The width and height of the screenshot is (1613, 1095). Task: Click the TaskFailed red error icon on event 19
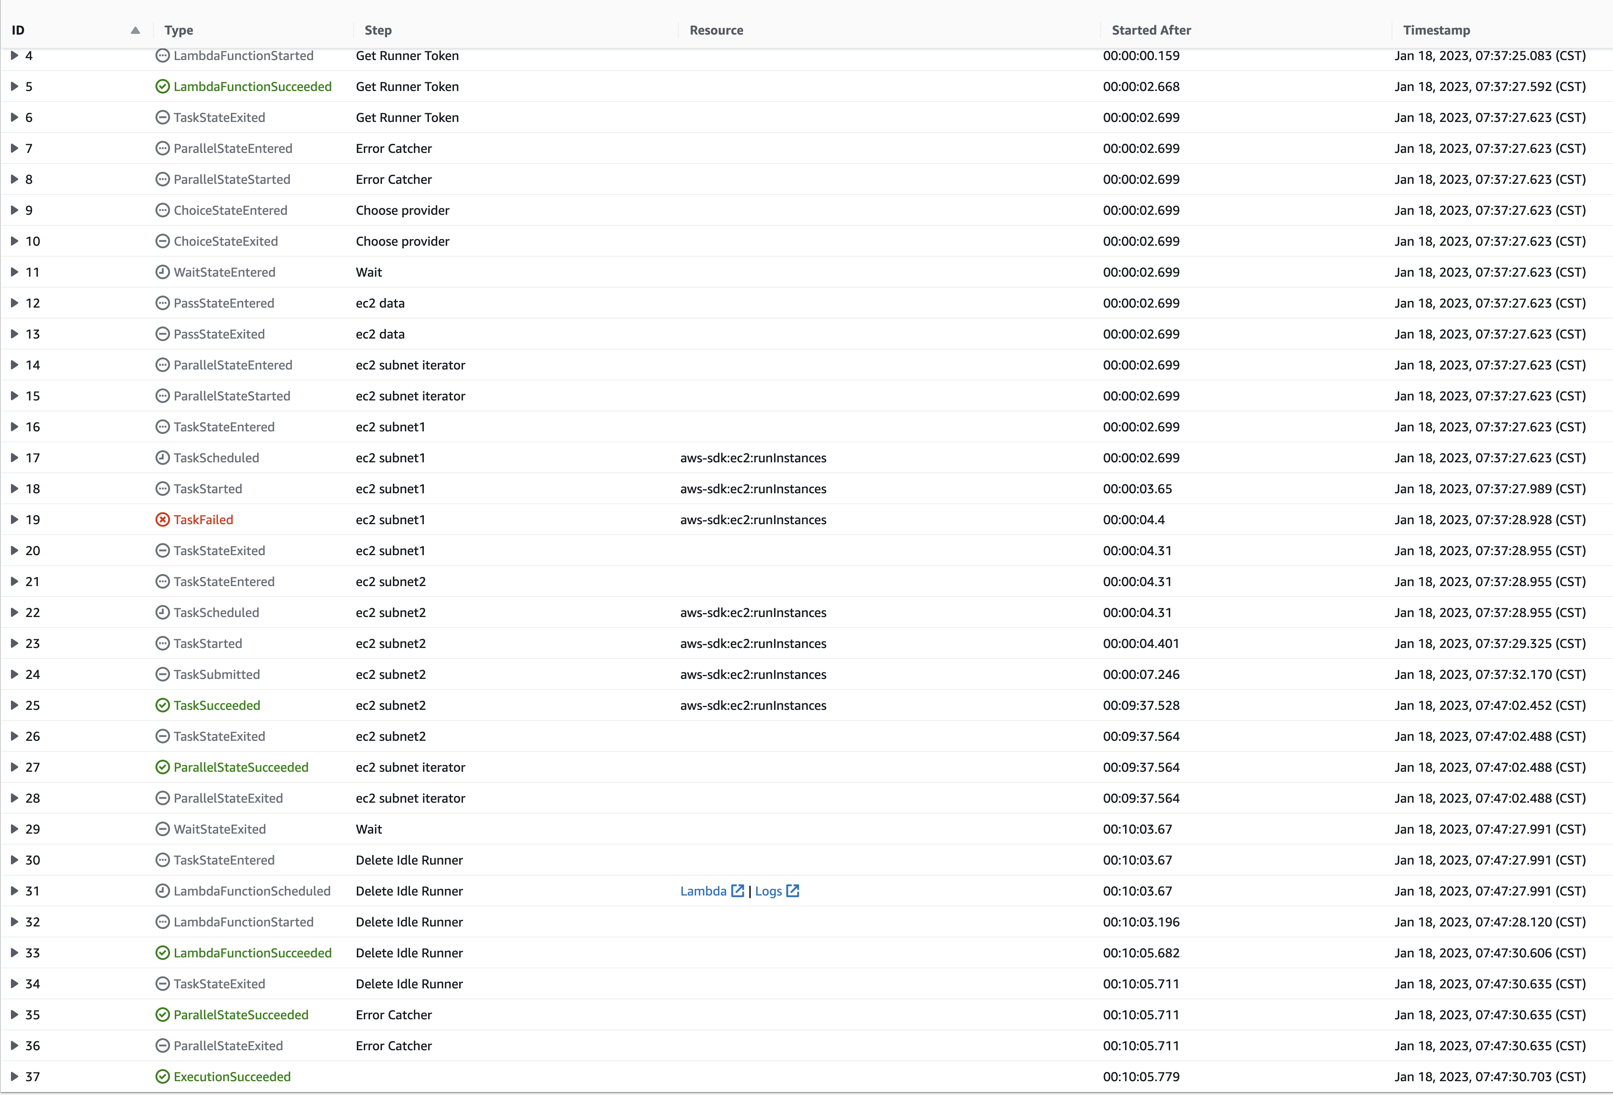162,519
